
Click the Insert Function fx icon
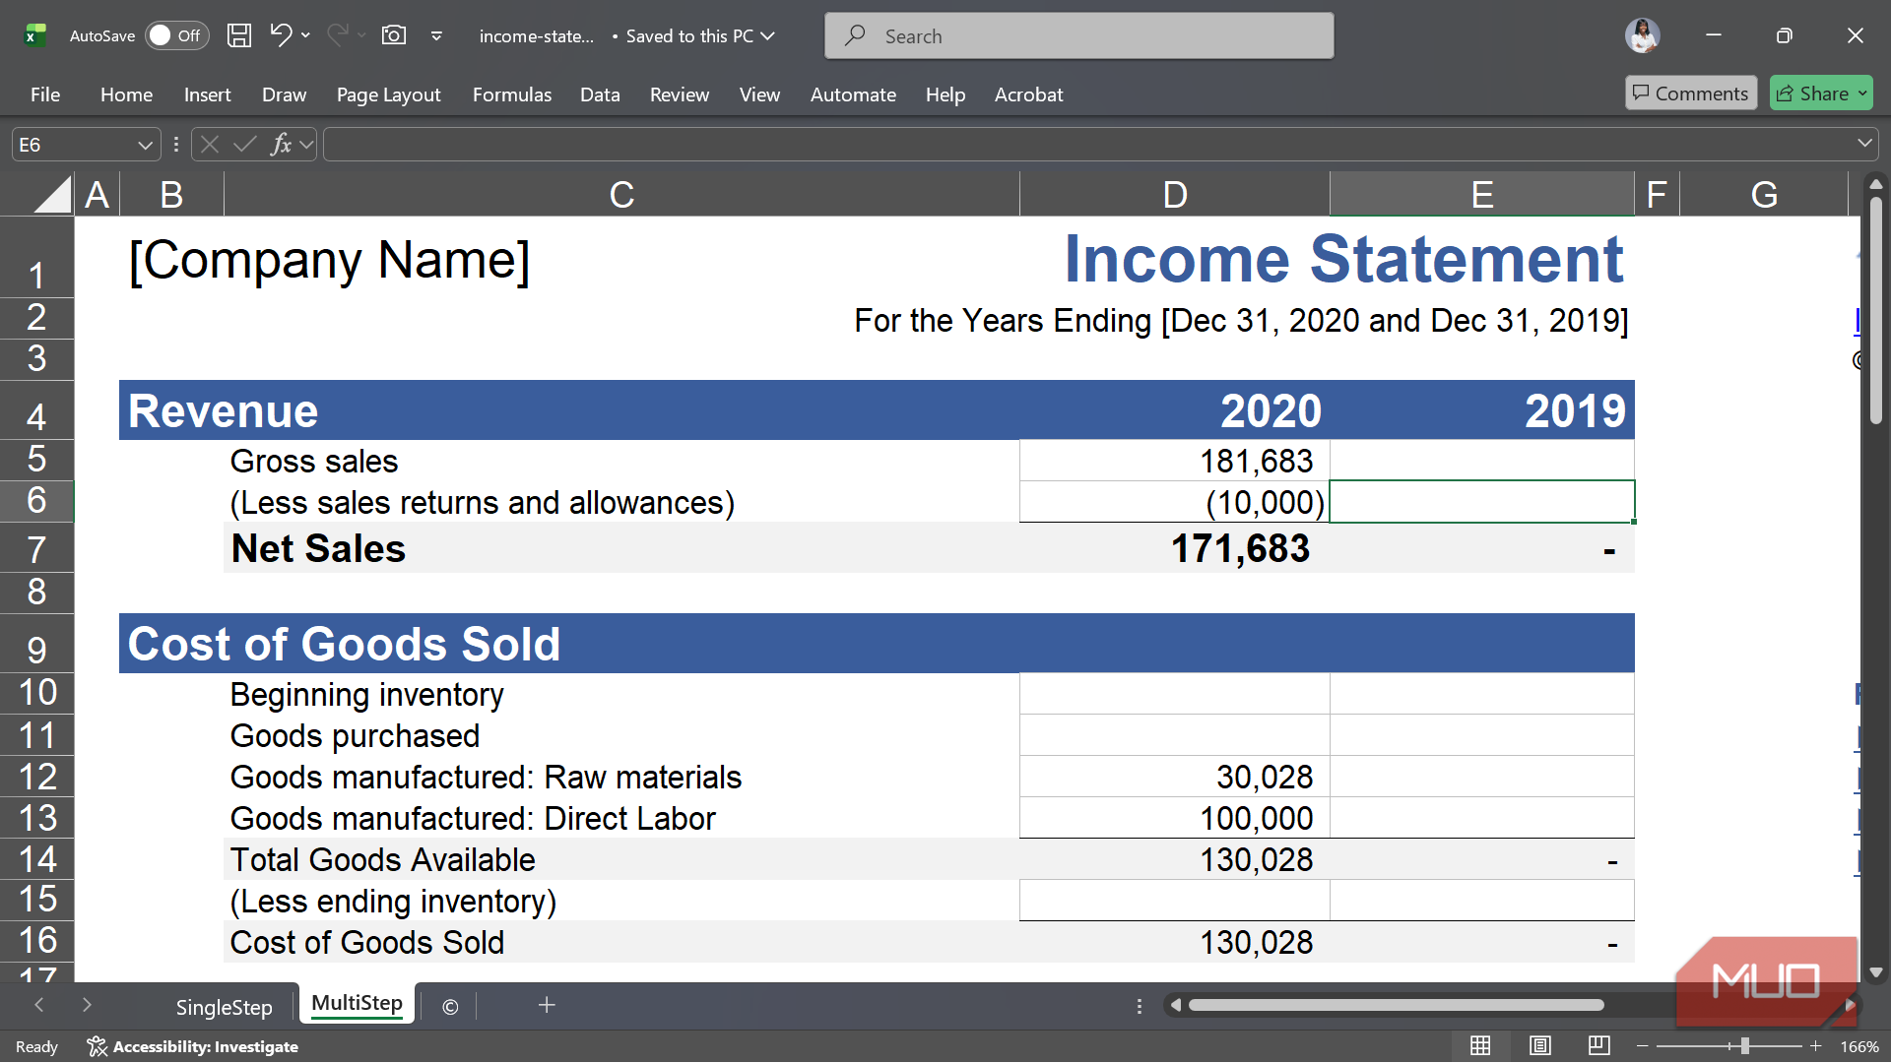pos(281,145)
